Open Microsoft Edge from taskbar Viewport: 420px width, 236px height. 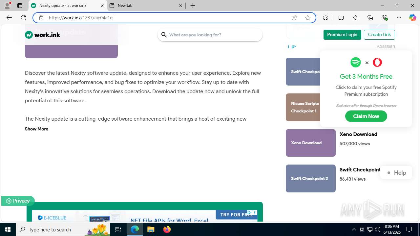(135, 229)
